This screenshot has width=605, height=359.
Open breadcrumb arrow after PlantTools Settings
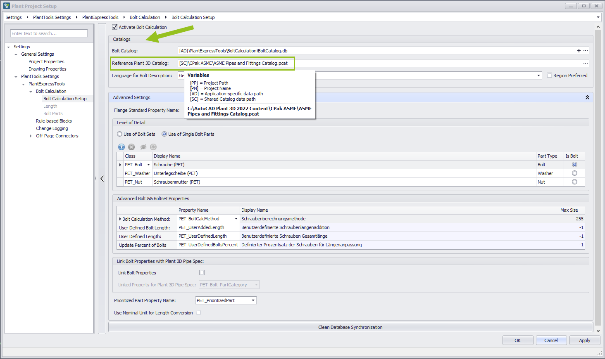click(x=76, y=17)
